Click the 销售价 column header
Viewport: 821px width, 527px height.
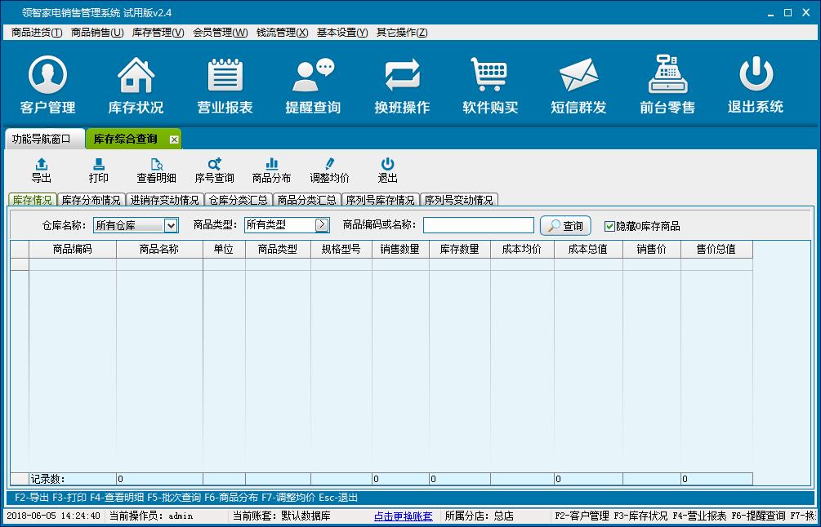coord(652,250)
